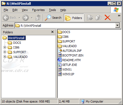Minimize the WinXPInstall window

click(x=110, y=4)
